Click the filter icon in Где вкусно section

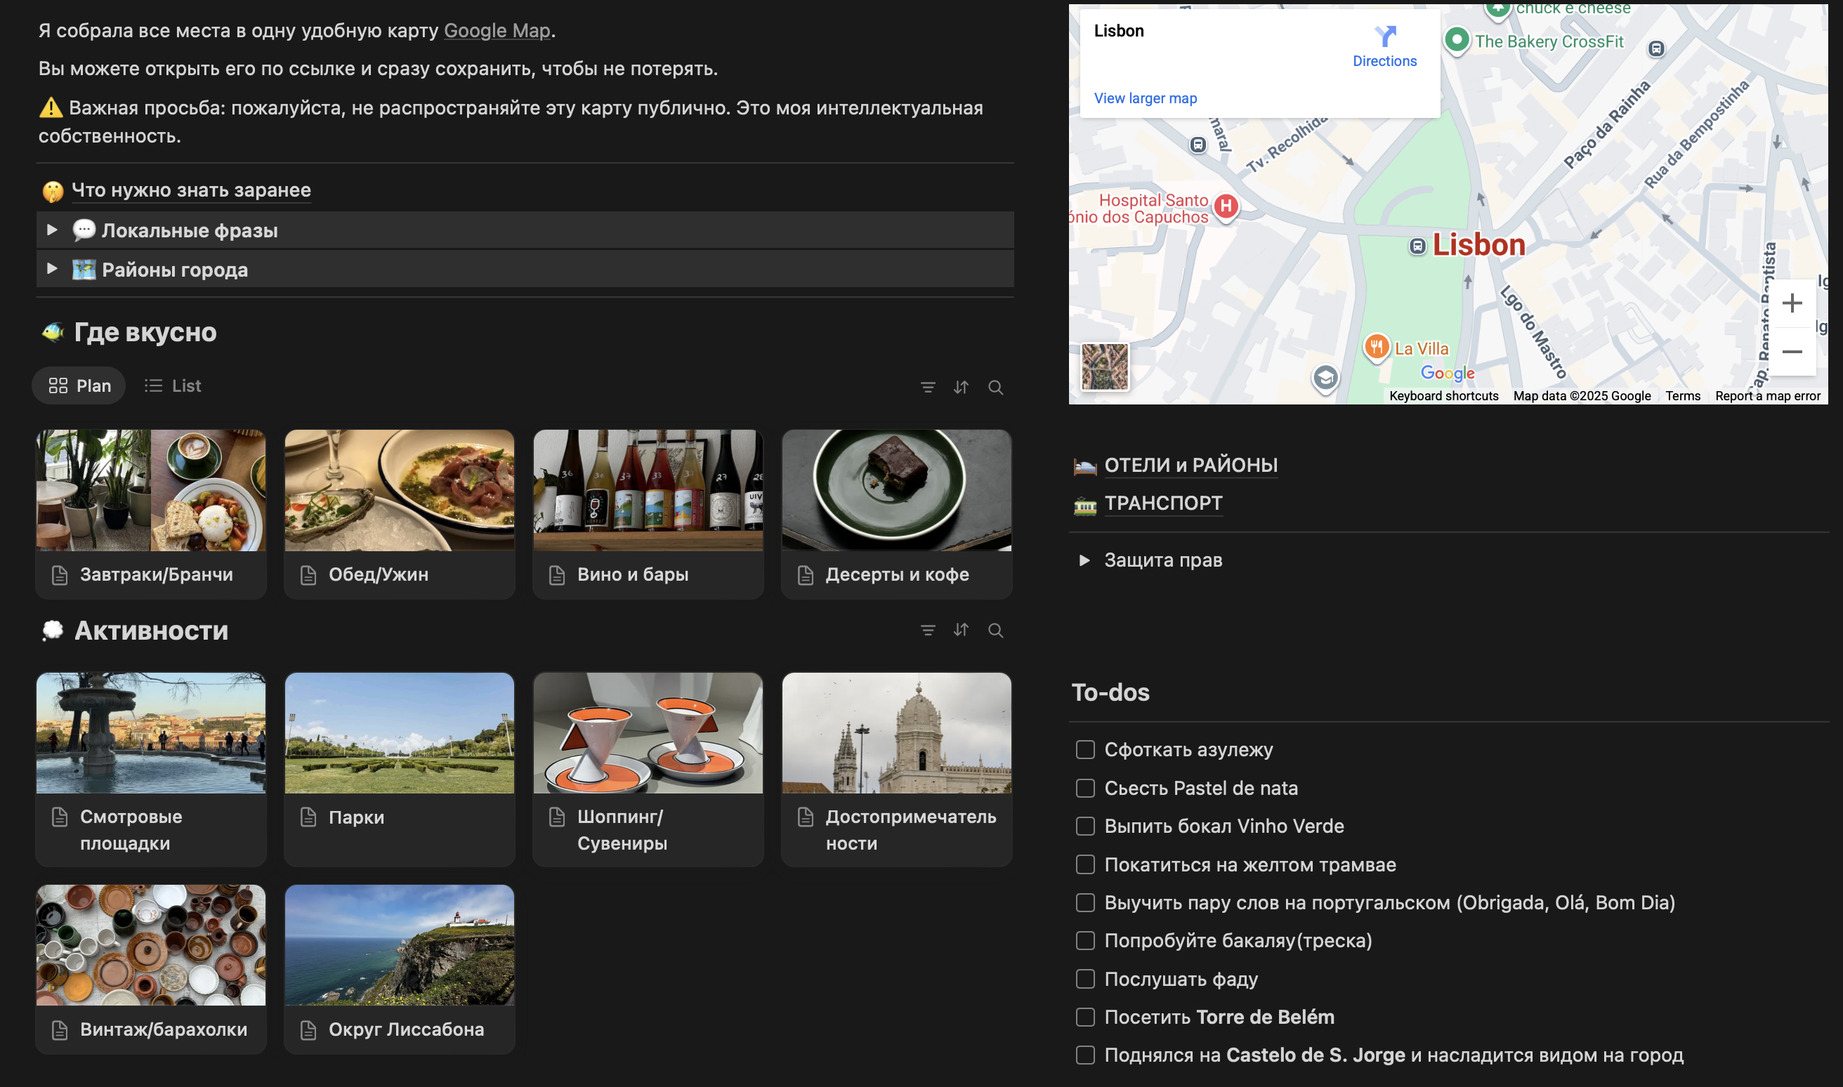pos(927,387)
